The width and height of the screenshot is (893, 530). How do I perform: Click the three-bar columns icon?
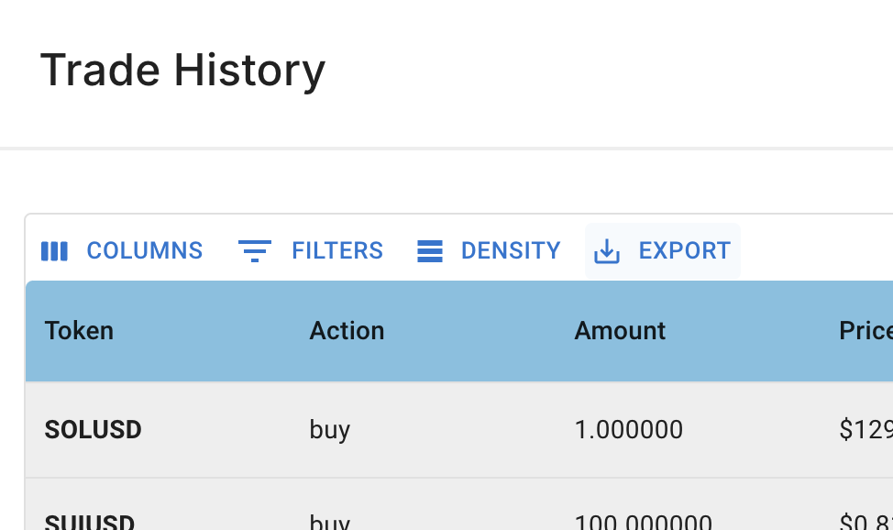tap(55, 250)
